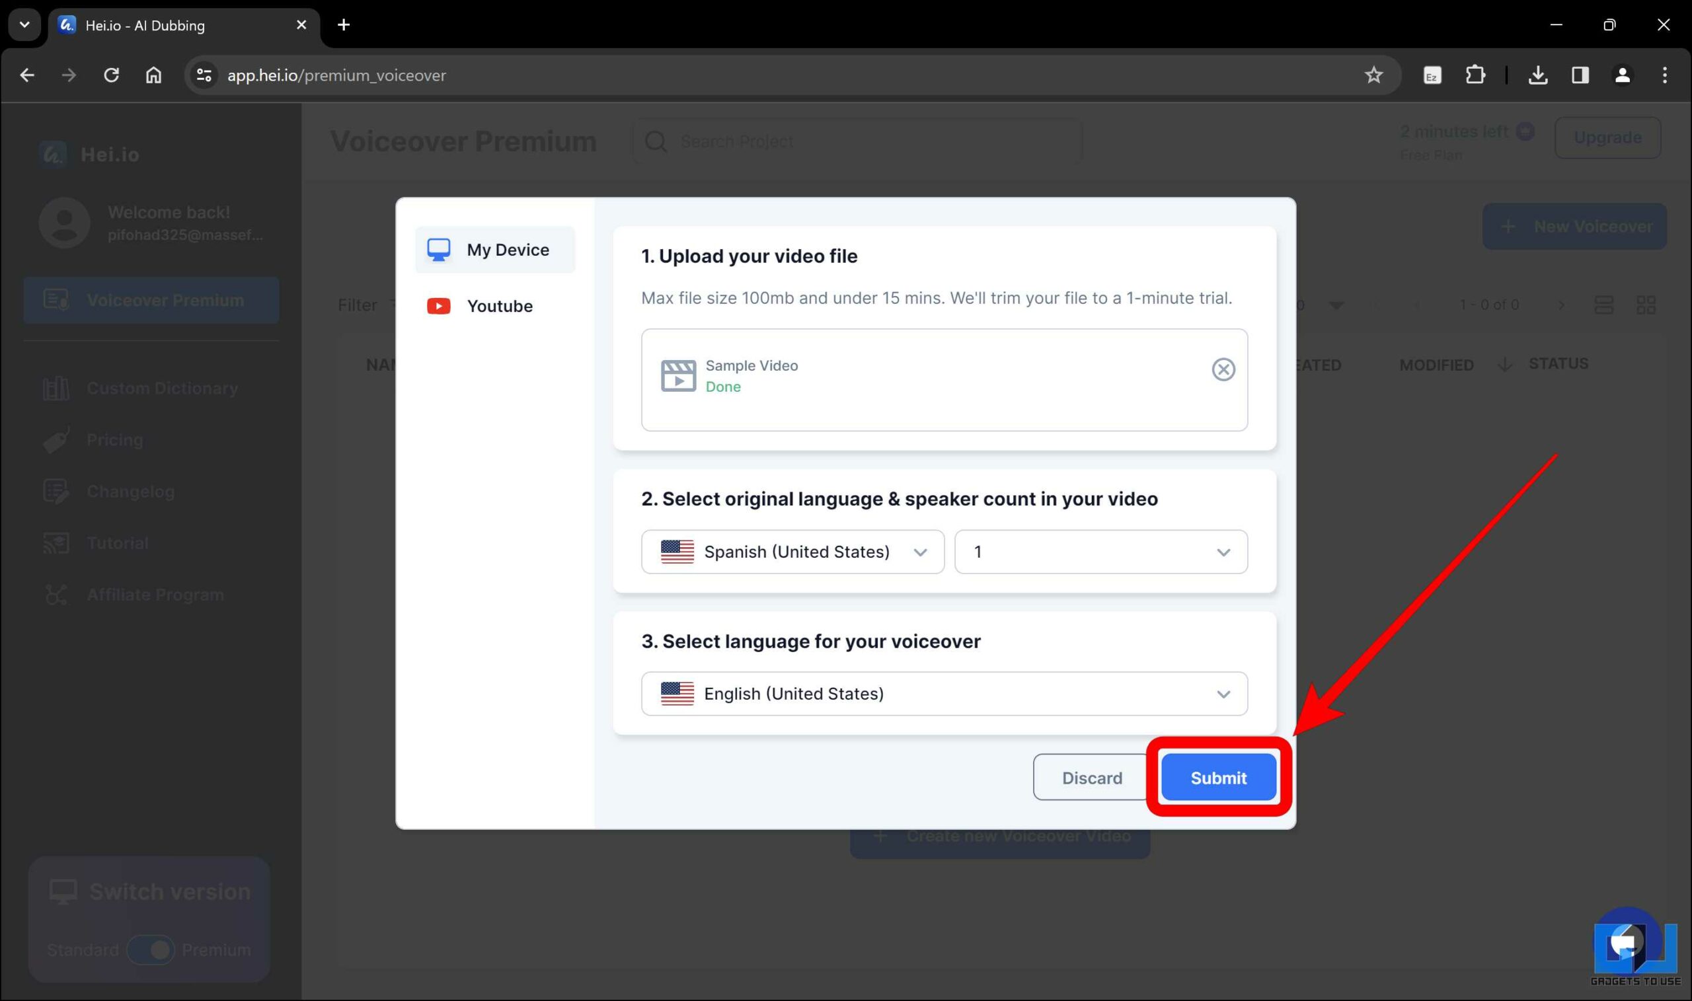Click the Discard button

click(1091, 778)
